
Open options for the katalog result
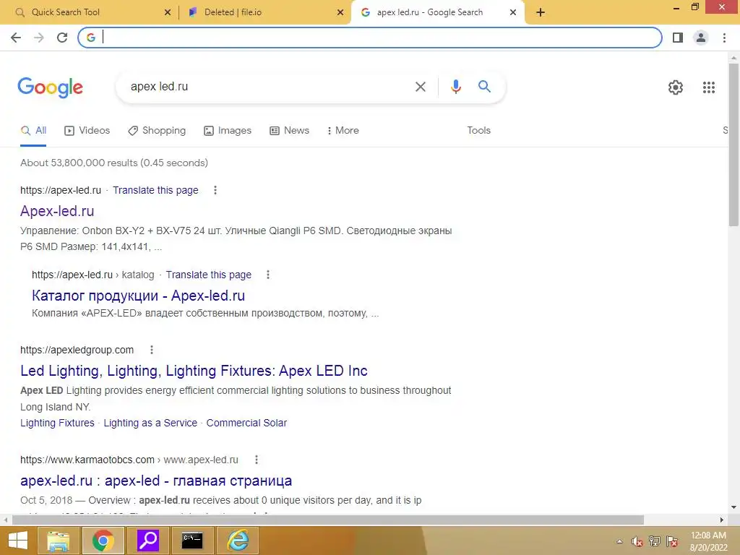click(268, 275)
